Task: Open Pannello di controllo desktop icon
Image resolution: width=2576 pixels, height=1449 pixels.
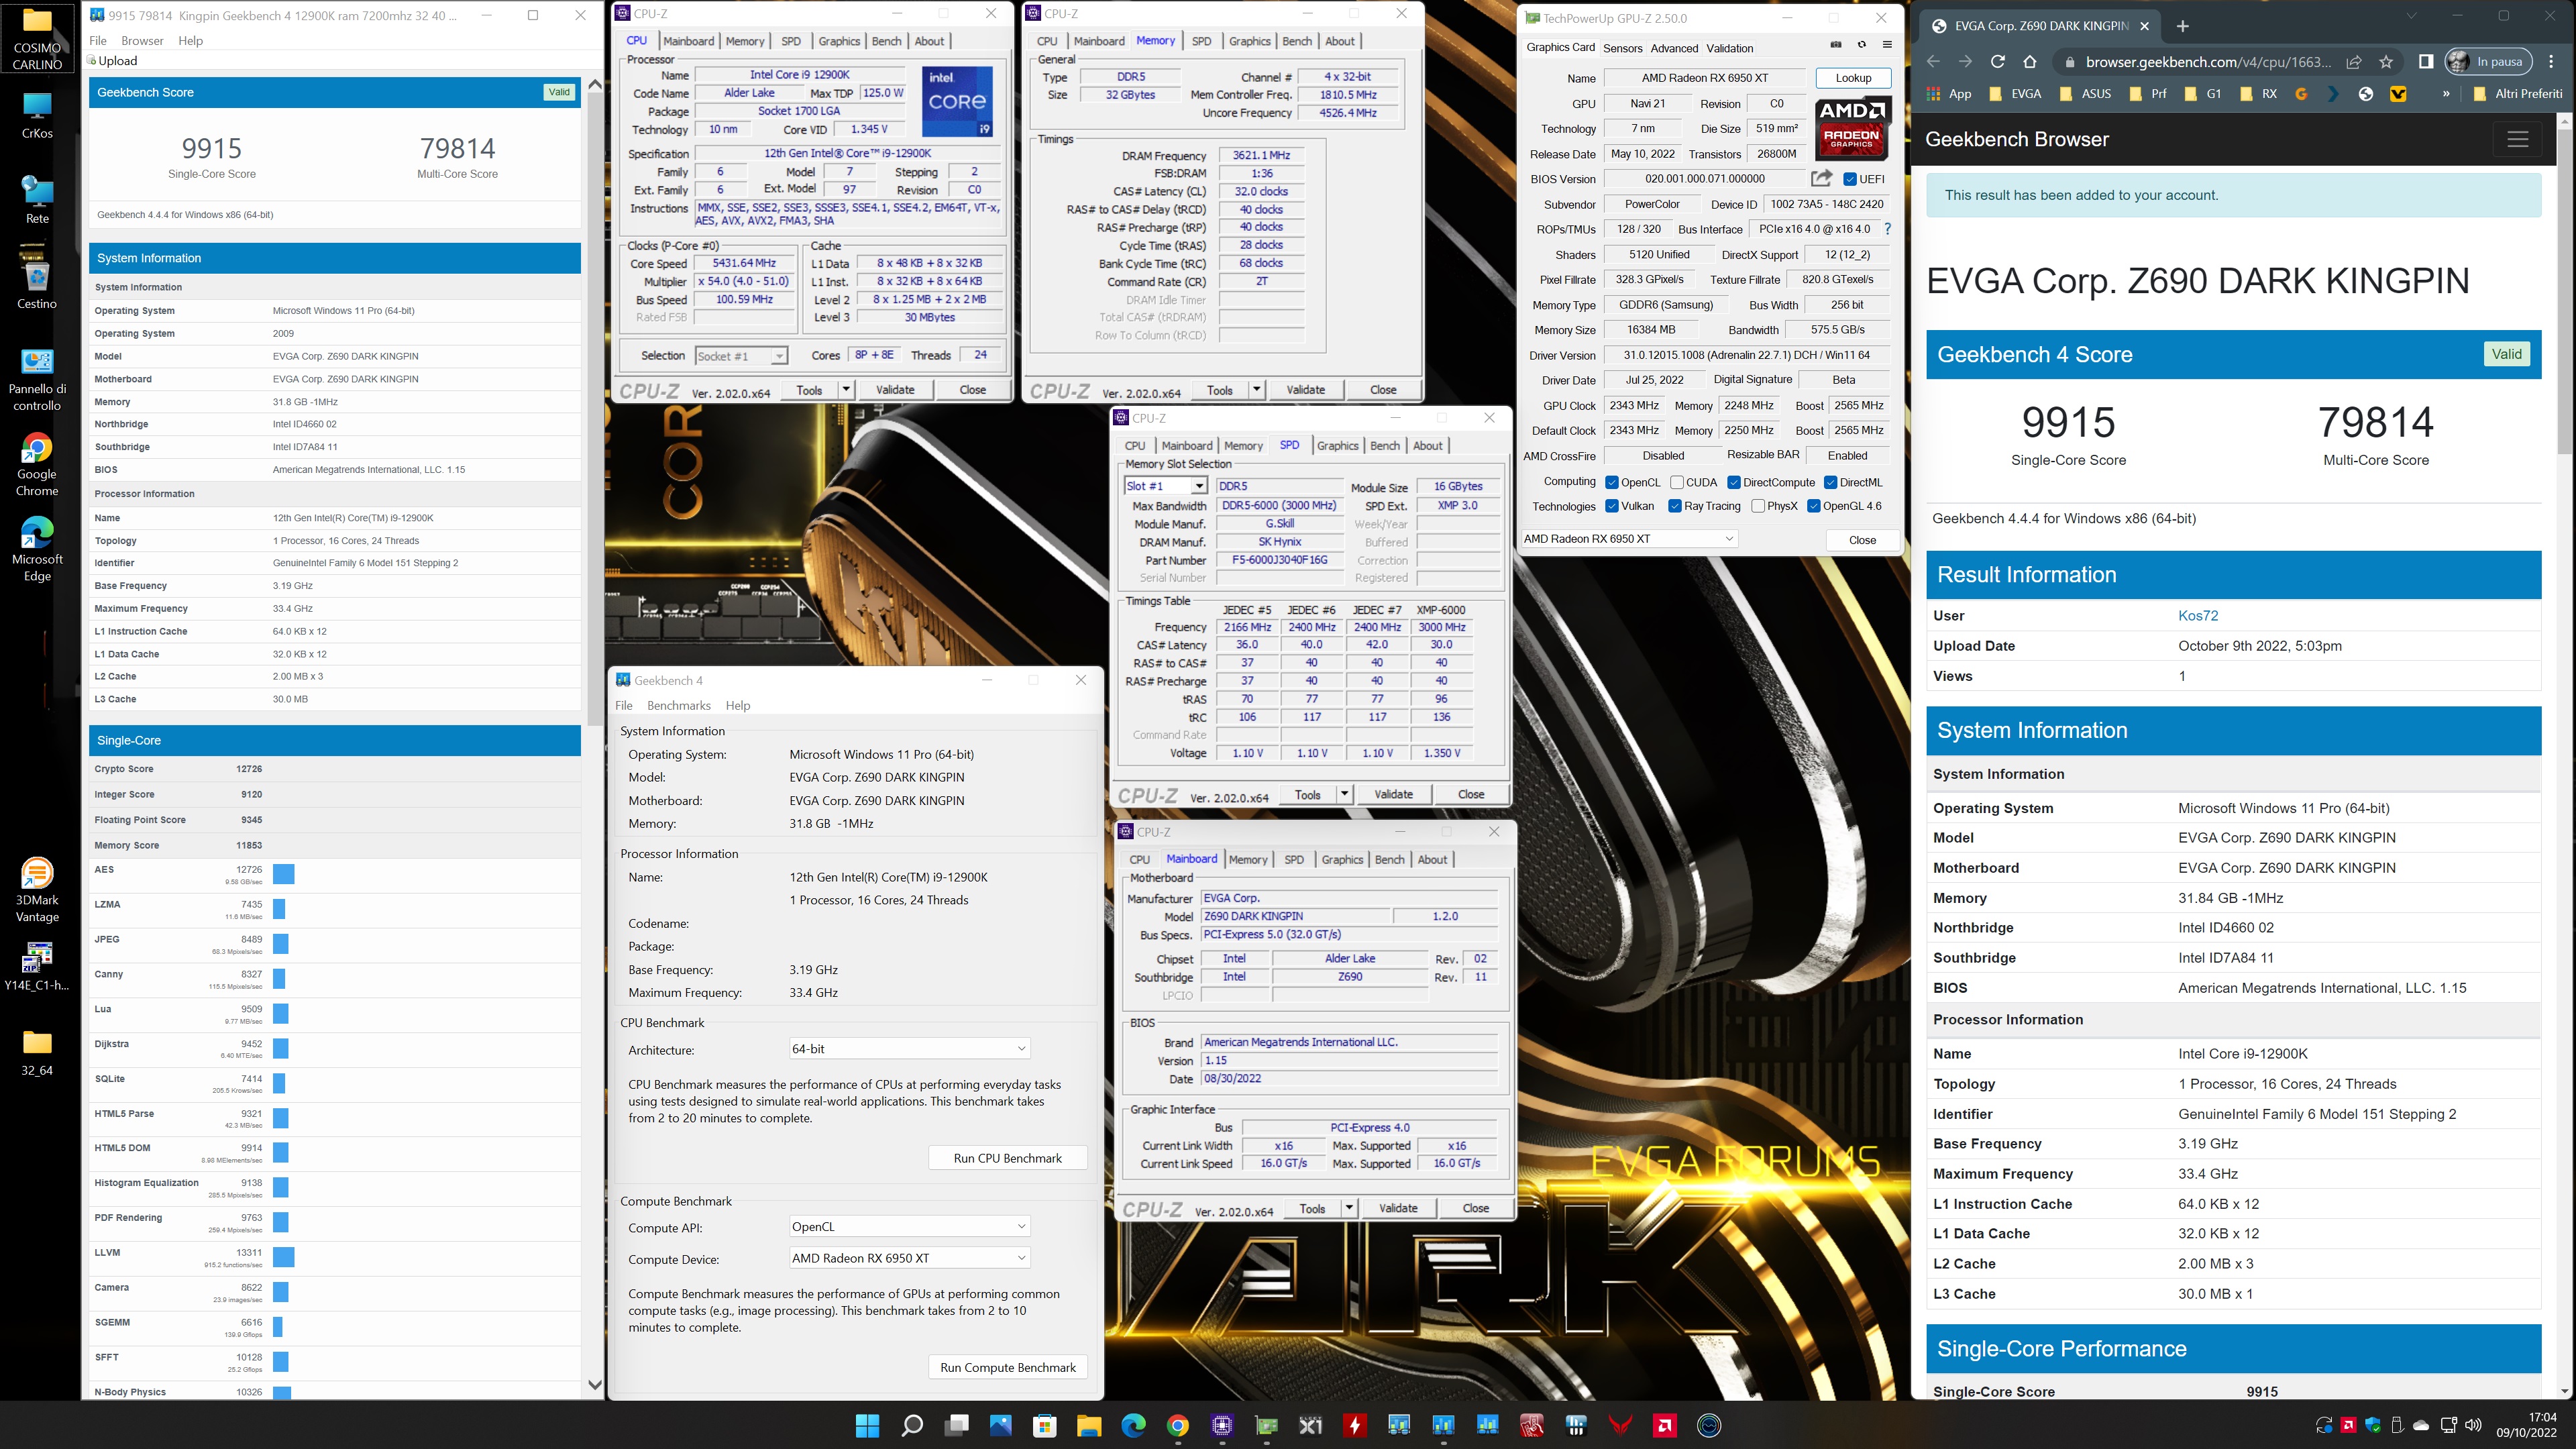Action: coord(37,380)
